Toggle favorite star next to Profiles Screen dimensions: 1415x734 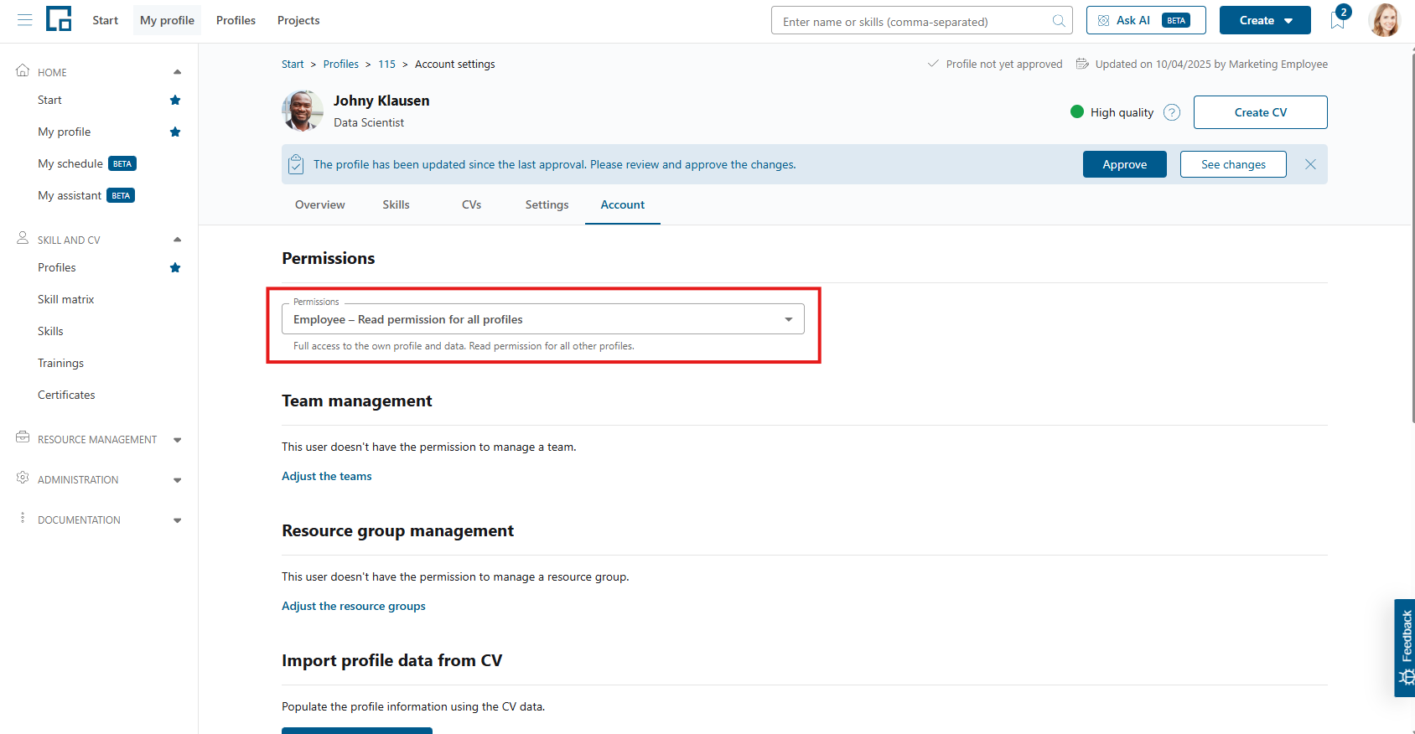175,267
